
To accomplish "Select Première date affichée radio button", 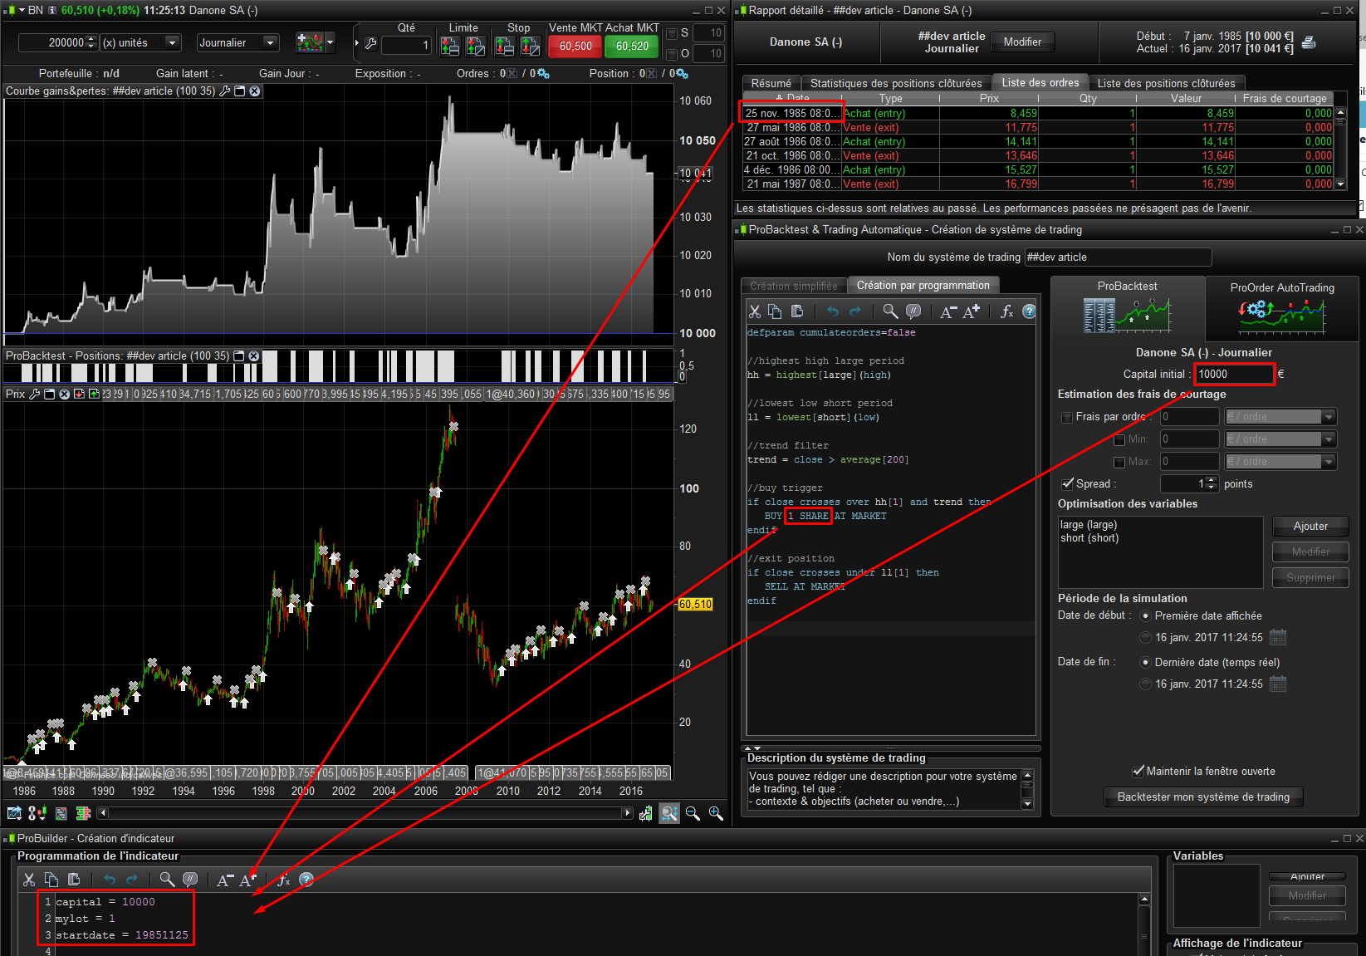I will click(x=1146, y=615).
